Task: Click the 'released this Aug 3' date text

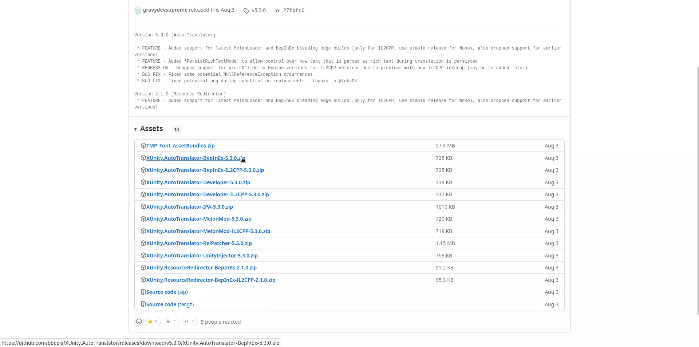Action: click(x=212, y=10)
